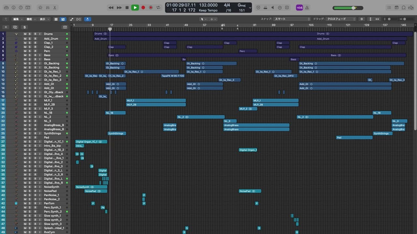
Task: Open the media Browsers icon
Action: point(411,7)
